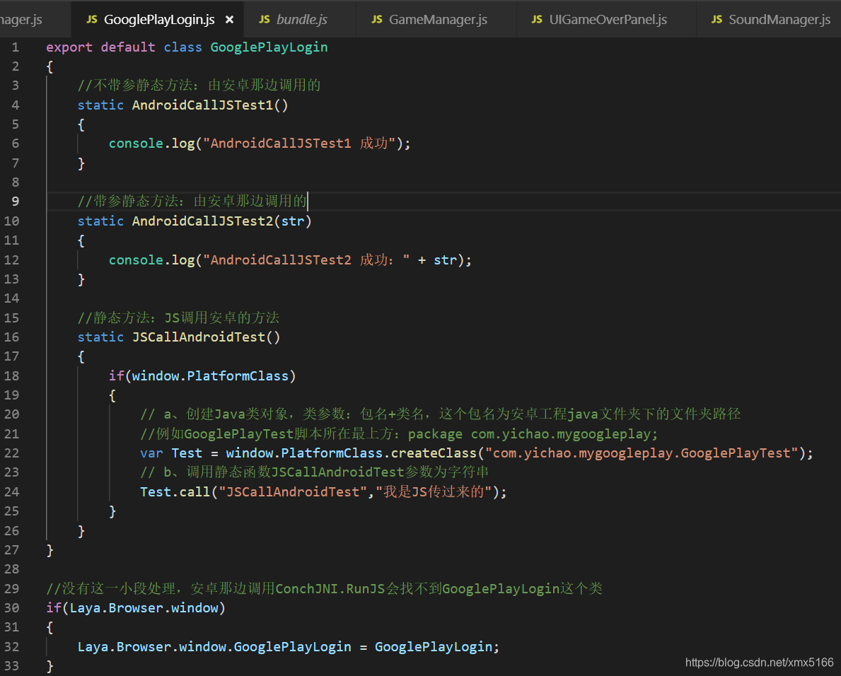Viewport: 841px width, 676px height.
Task: Click the class name GooglePlayLogin on line 1
Action: click(269, 47)
